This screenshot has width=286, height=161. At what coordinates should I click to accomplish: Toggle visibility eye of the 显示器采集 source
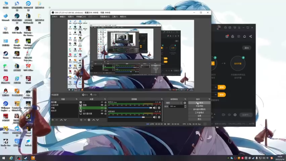click(x=102, y=113)
